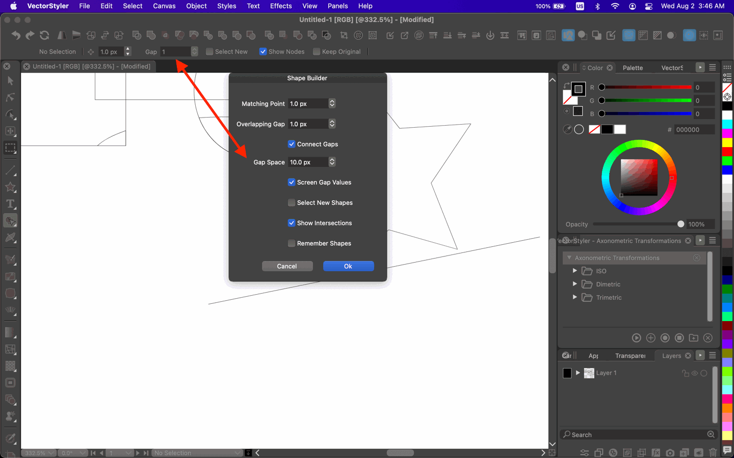Open the Effects menu

click(x=281, y=6)
